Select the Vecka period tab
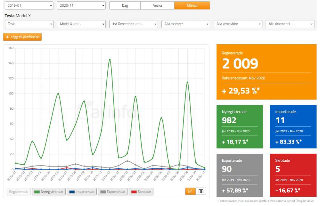This screenshot has width=328, height=206. pos(157,5)
